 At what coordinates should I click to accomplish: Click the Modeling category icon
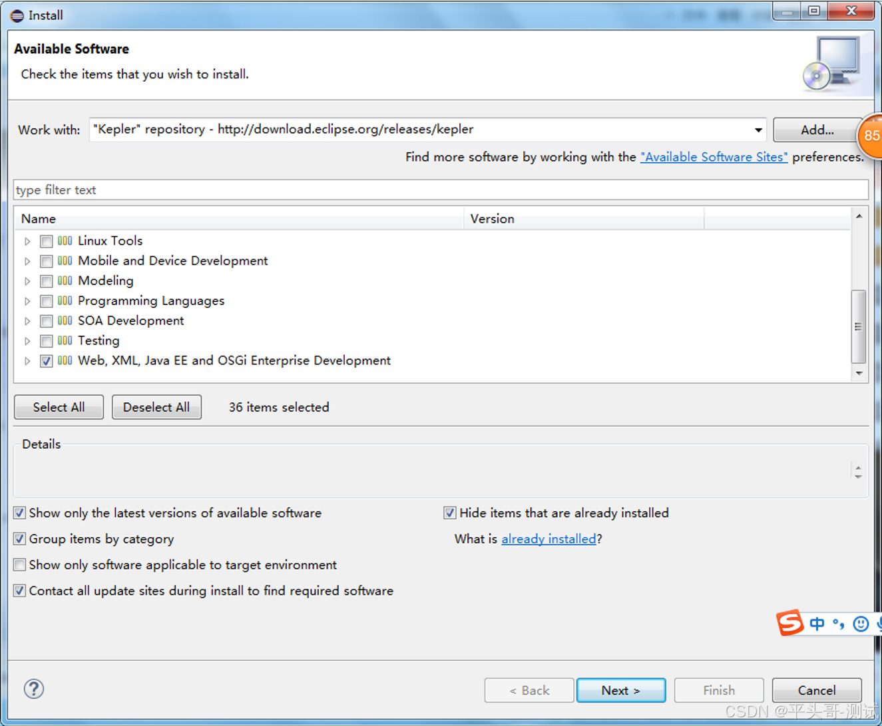point(65,281)
